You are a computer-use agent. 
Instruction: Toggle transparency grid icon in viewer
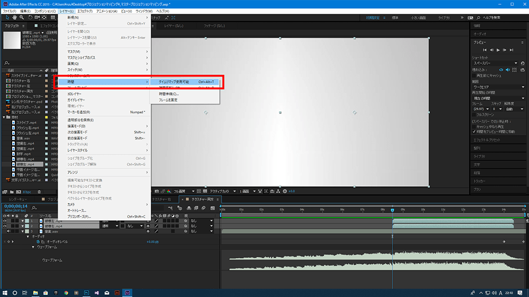(x=205, y=191)
